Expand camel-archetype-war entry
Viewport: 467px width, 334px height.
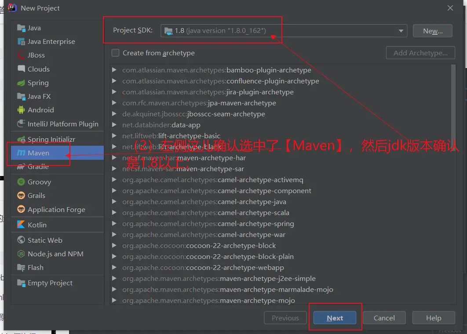114,235
